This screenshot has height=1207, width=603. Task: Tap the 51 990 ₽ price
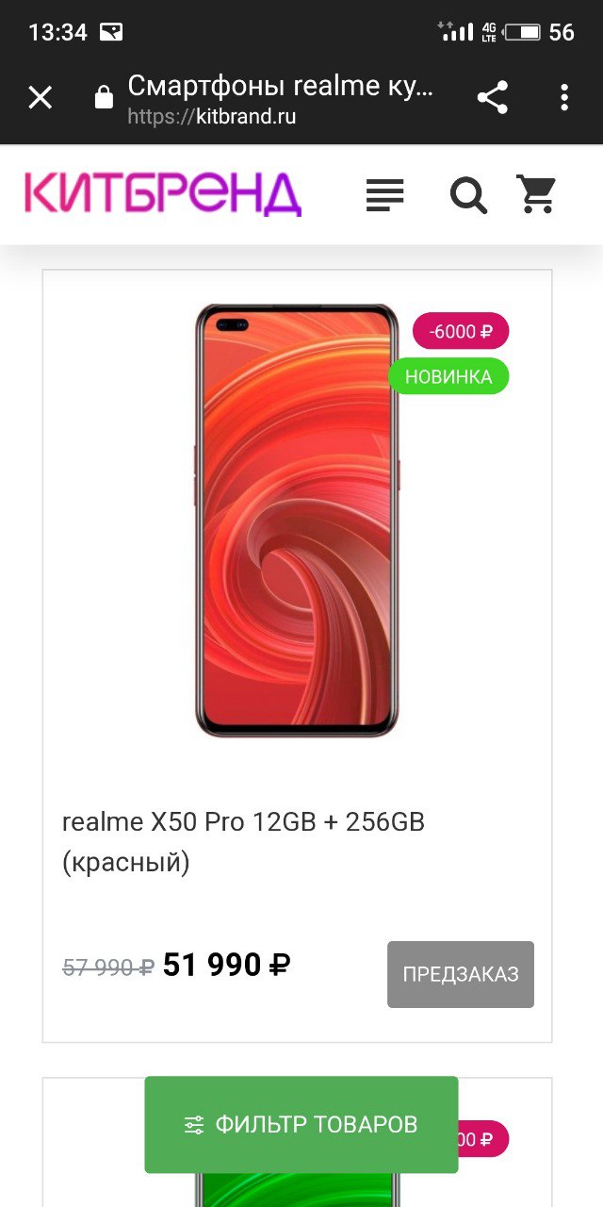point(226,966)
